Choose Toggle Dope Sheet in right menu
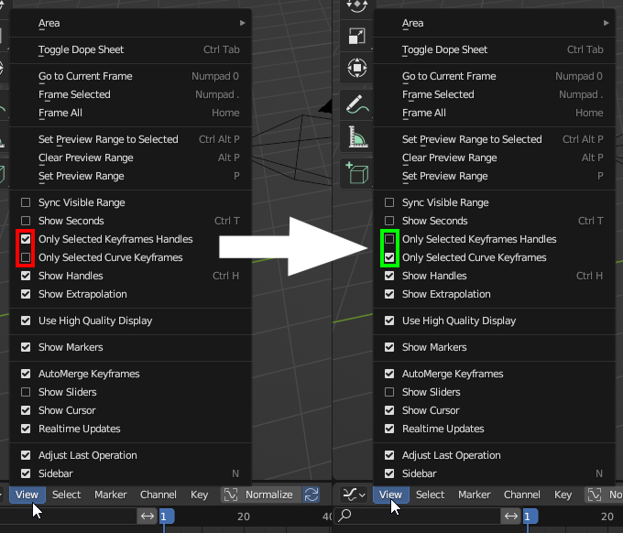The image size is (623, 533). click(494, 49)
